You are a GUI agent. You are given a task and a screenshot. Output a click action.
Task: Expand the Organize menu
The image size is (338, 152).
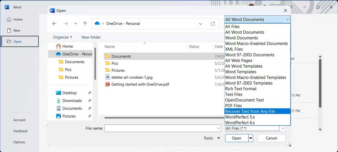coord(62,37)
